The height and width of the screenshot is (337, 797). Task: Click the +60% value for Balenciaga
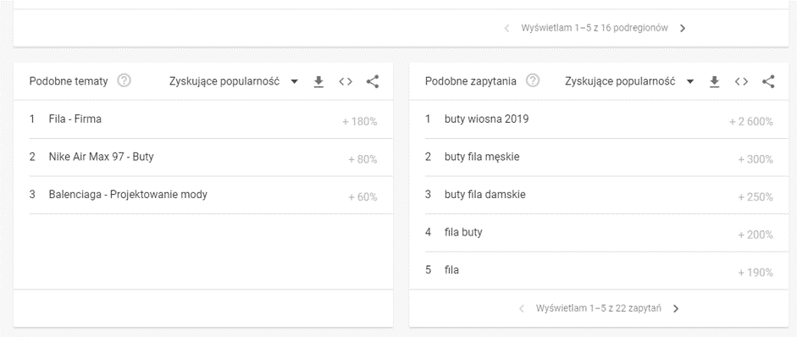tap(363, 197)
